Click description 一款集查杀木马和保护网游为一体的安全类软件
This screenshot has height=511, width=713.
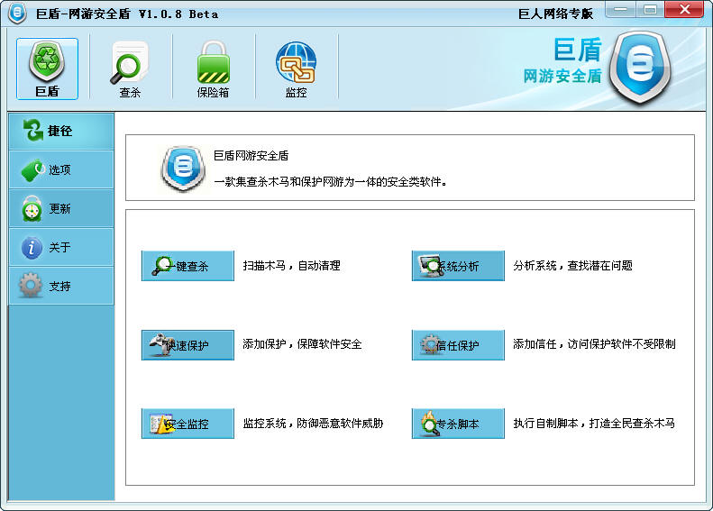(330, 182)
